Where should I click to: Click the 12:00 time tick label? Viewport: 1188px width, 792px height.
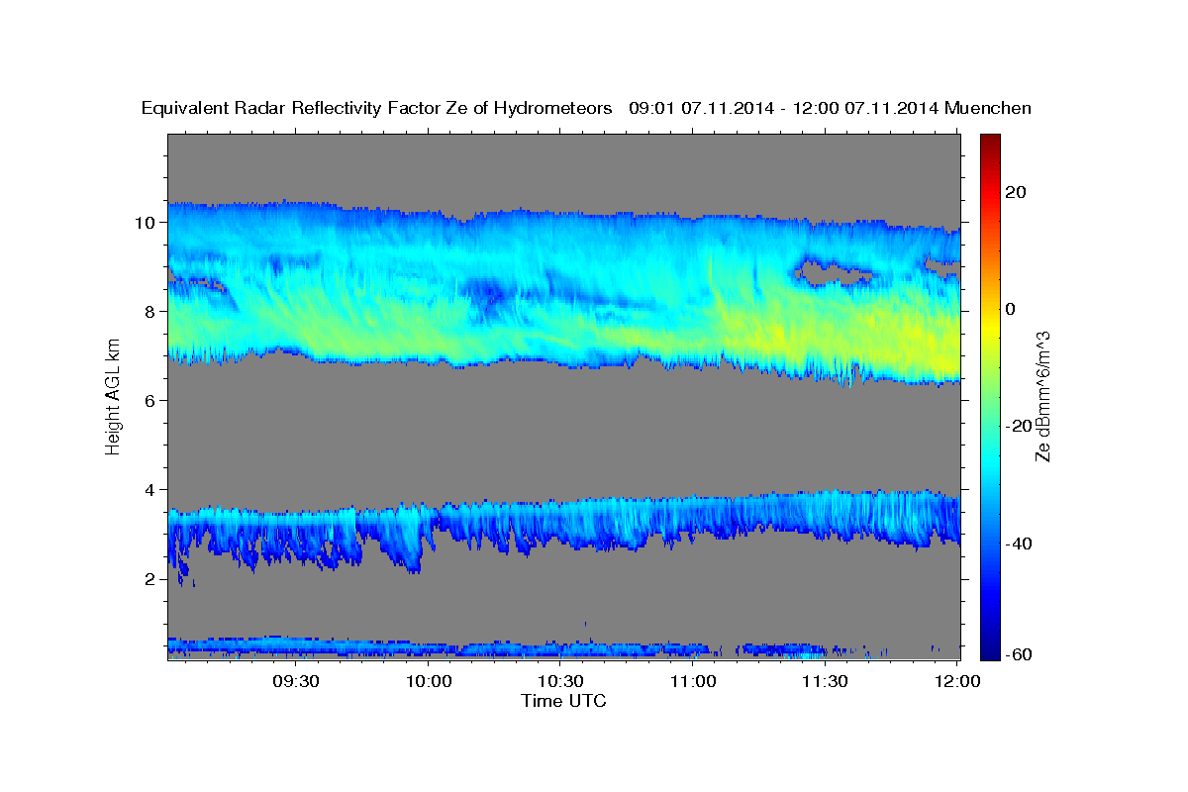point(957,682)
